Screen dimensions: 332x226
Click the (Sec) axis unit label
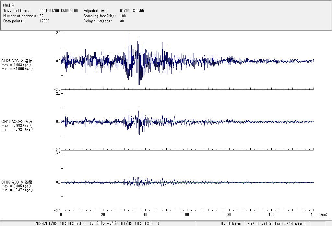(323, 215)
